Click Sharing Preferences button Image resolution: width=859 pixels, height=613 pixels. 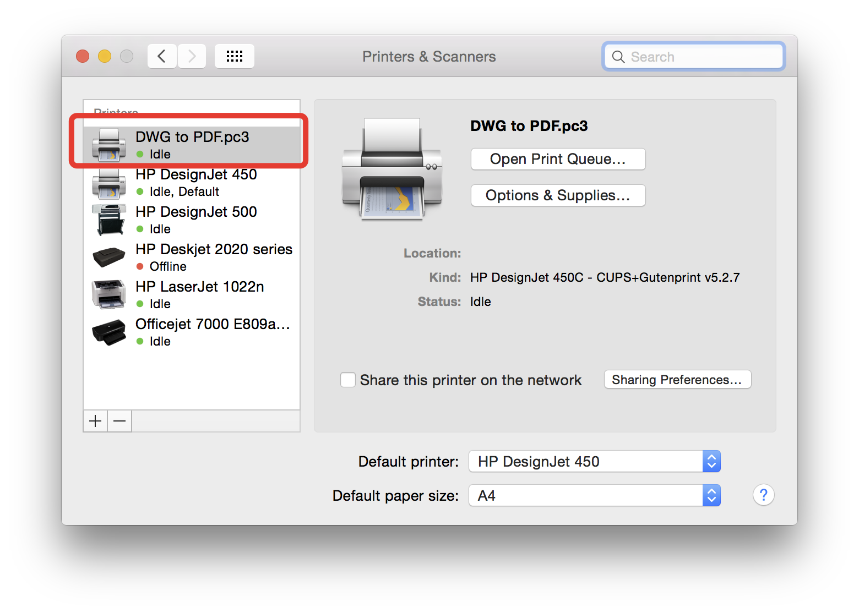677,380
